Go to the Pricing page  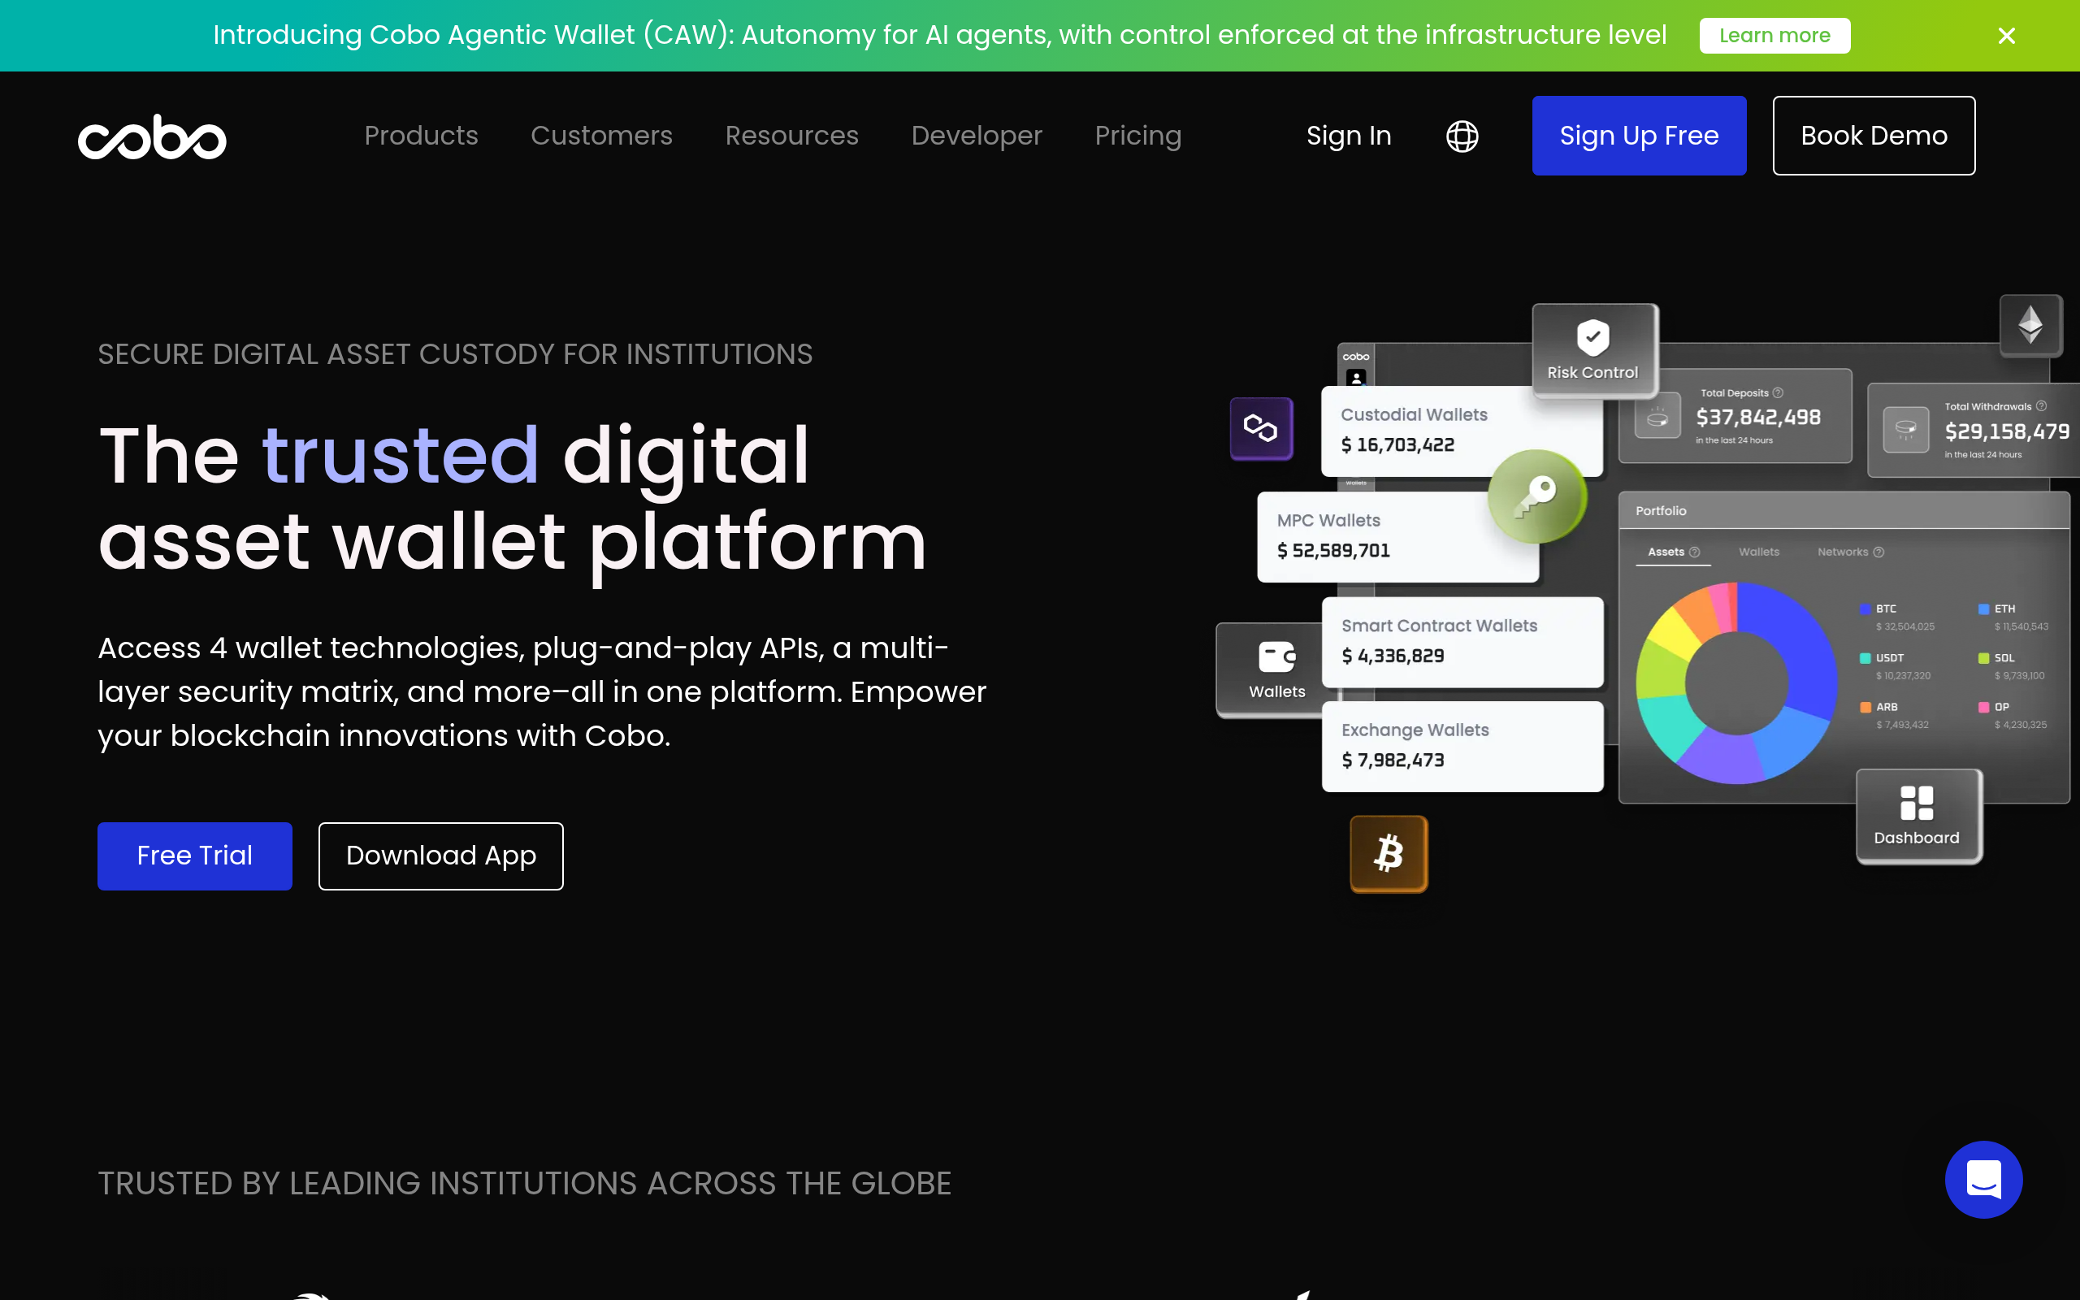pyautogui.click(x=1138, y=136)
